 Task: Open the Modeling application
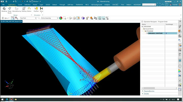pos(4,9)
